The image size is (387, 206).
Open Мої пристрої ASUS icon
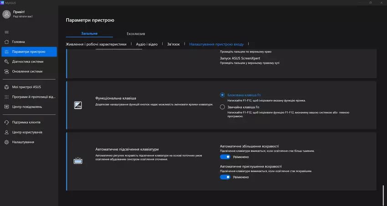tap(6, 87)
